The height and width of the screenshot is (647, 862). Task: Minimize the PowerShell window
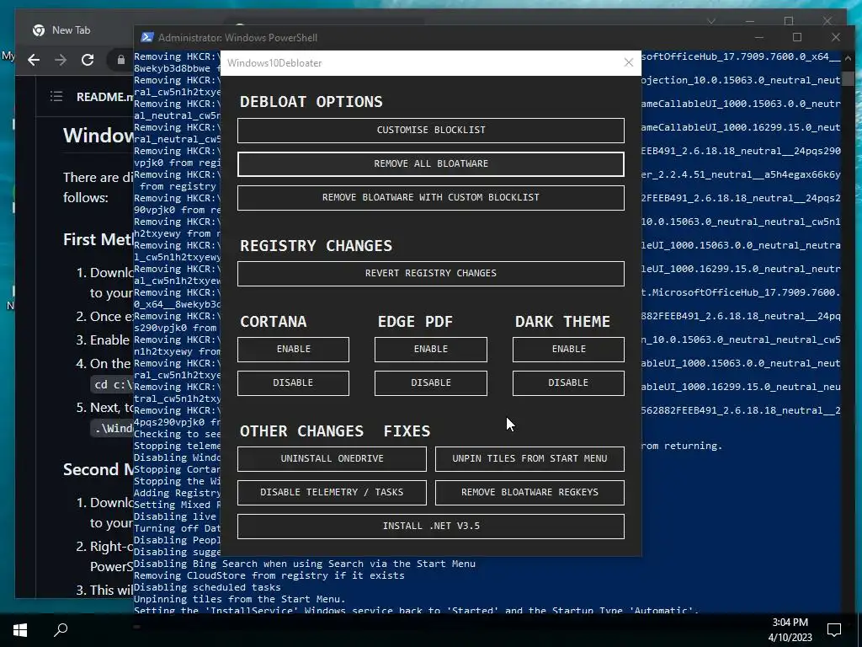click(759, 37)
